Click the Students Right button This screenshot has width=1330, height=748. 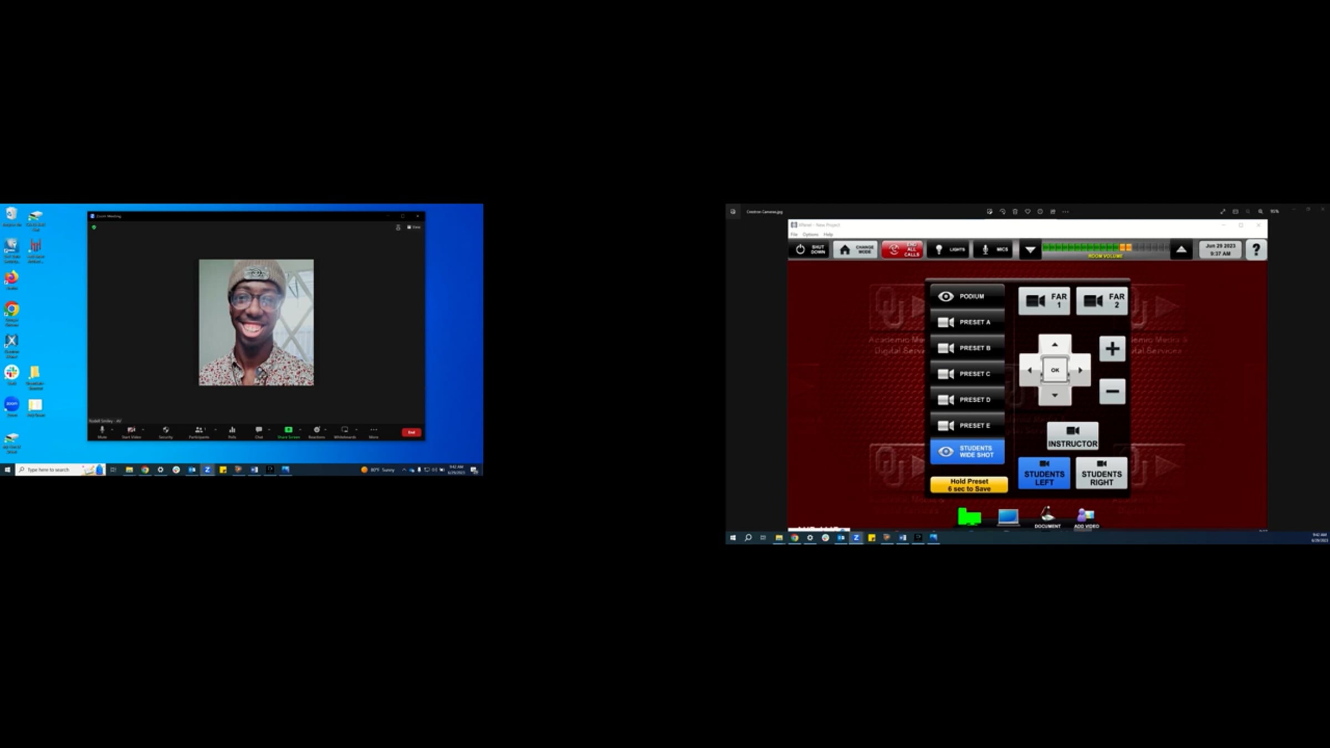[1101, 474]
